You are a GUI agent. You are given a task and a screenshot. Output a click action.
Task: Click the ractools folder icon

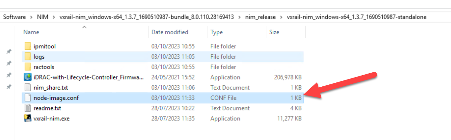[28, 67]
